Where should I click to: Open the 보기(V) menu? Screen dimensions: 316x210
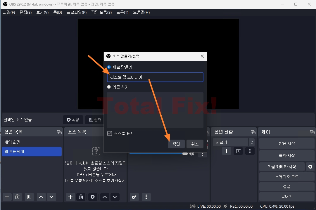(x=42, y=13)
